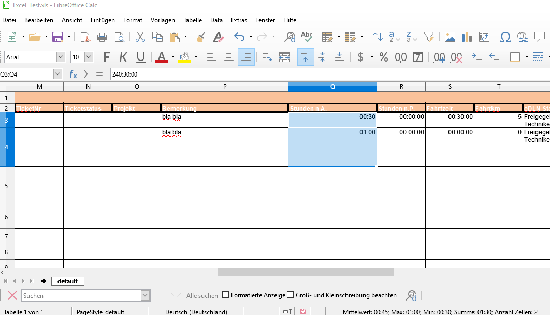This screenshot has width=550, height=315.
Task: Click Alle suchen button
Action: (202, 295)
